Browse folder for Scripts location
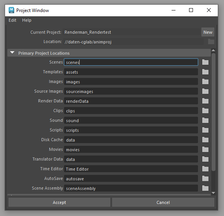Screen dimensions: 224x216 point(205,130)
